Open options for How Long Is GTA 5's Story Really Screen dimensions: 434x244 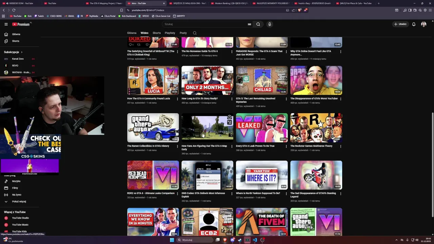tap(232, 99)
